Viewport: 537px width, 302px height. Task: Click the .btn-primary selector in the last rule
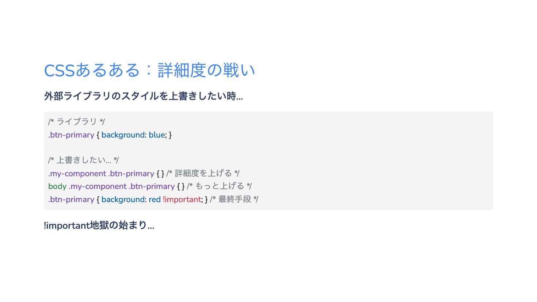point(71,200)
